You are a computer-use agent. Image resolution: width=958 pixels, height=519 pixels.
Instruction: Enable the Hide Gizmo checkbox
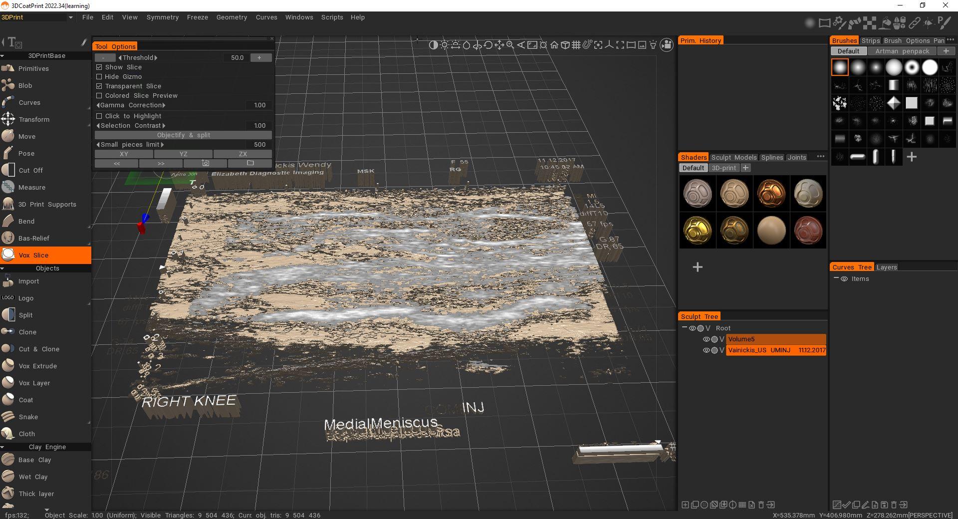(x=99, y=77)
